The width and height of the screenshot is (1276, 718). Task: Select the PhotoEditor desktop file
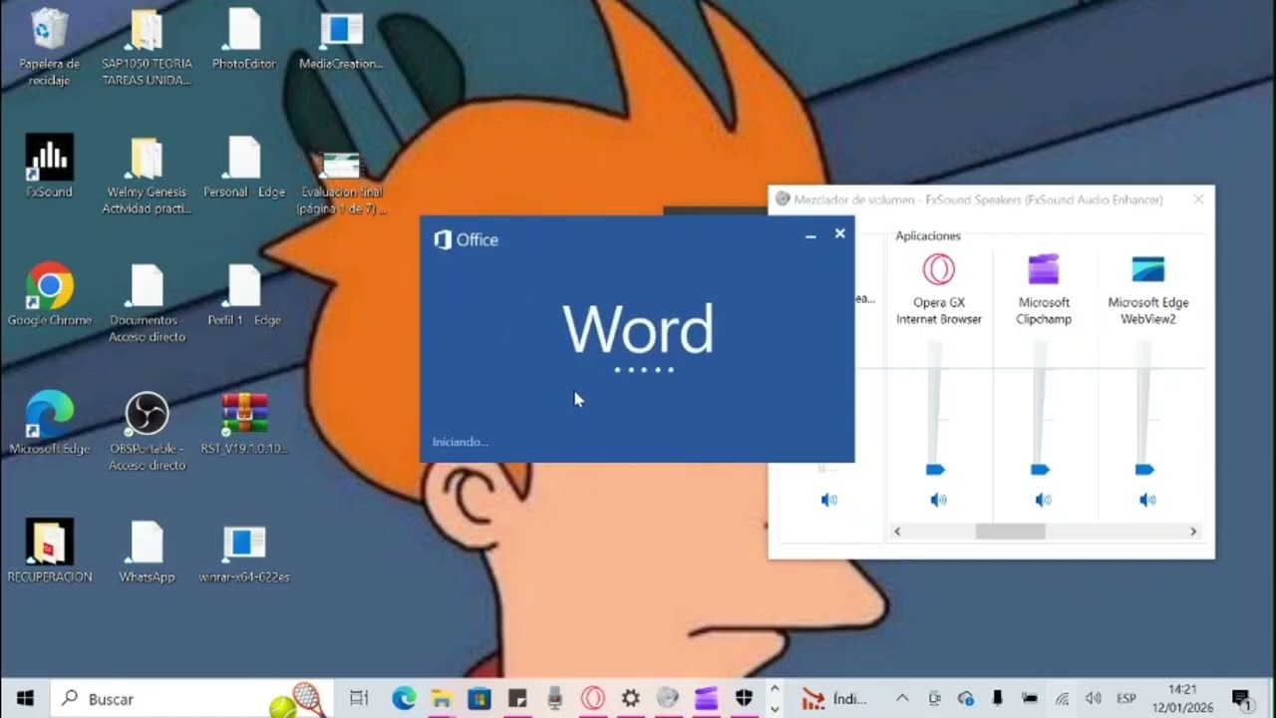(244, 40)
